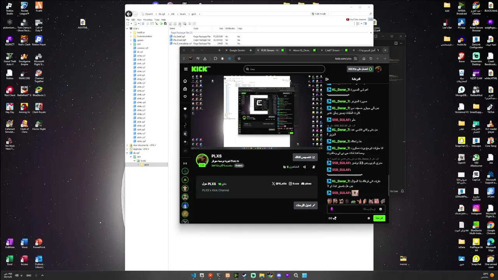
Task: Open FiveM desktop shortcut
Action: [x=39, y=7]
